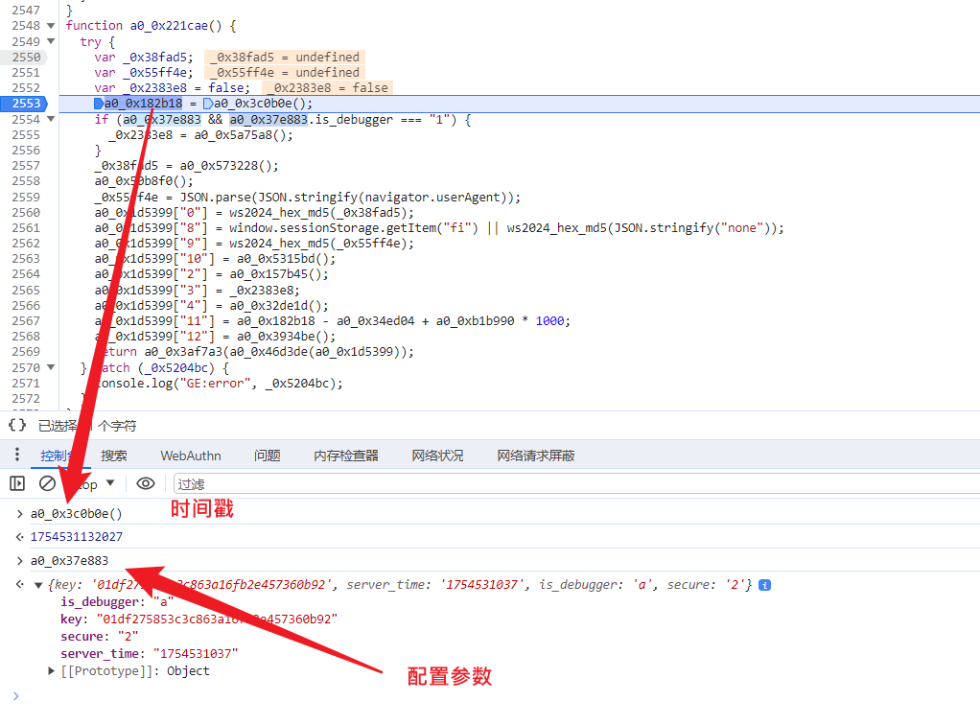The height and width of the screenshot is (725, 980).
Task: Toggle the breakpoint on line number 2553
Action: click(x=26, y=104)
